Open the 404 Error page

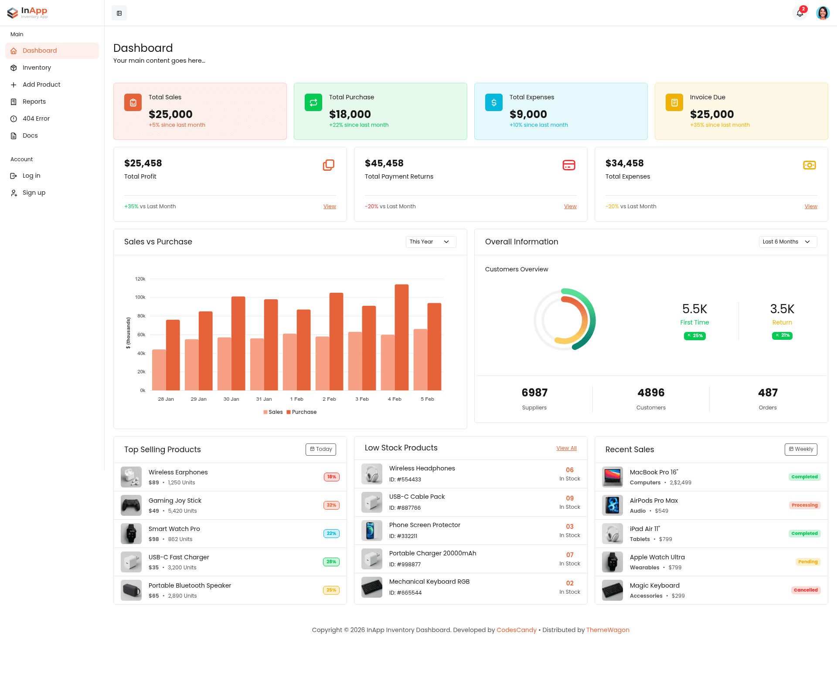pos(52,118)
